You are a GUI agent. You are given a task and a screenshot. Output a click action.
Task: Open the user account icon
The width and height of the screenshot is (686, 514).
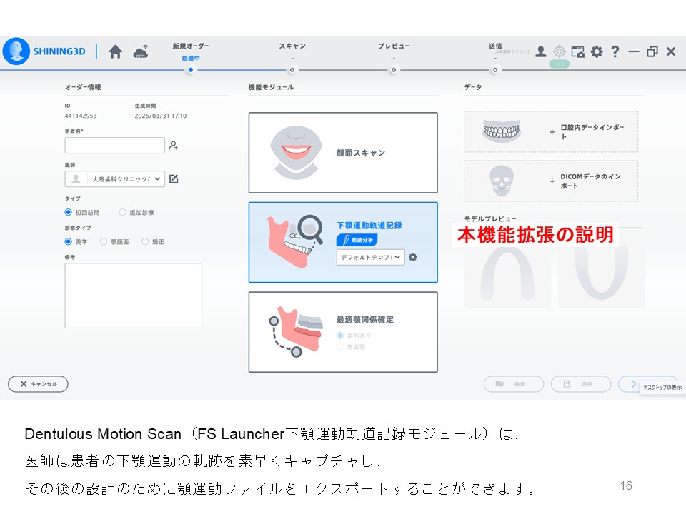tap(541, 51)
